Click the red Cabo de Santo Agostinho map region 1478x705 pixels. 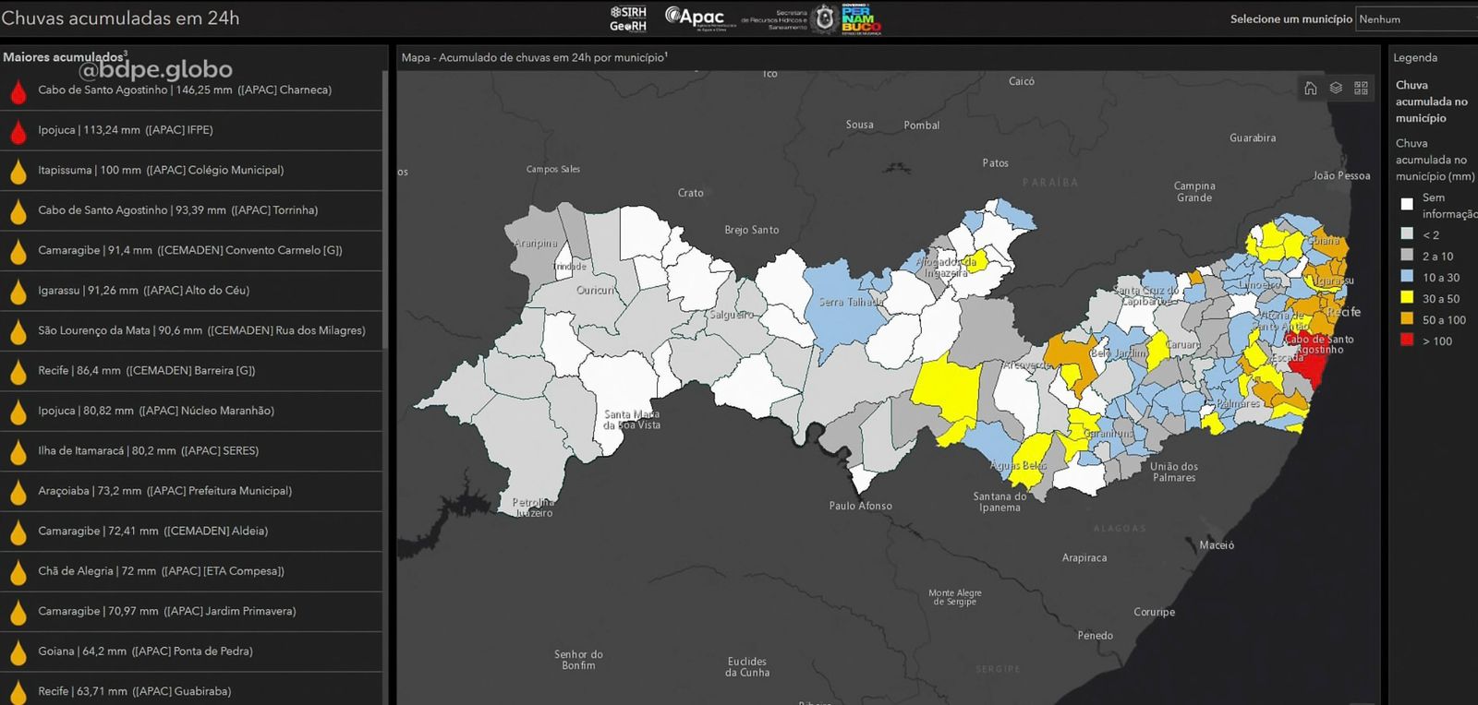pos(1312,364)
